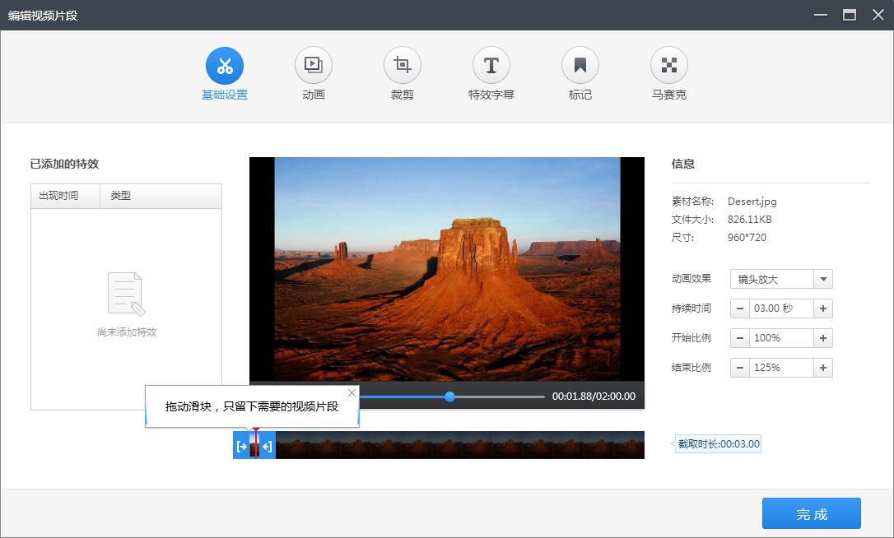Viewport: 894px width, 538px height.
Task: Click the 完成 finish button
Action: tap(812, 513)
